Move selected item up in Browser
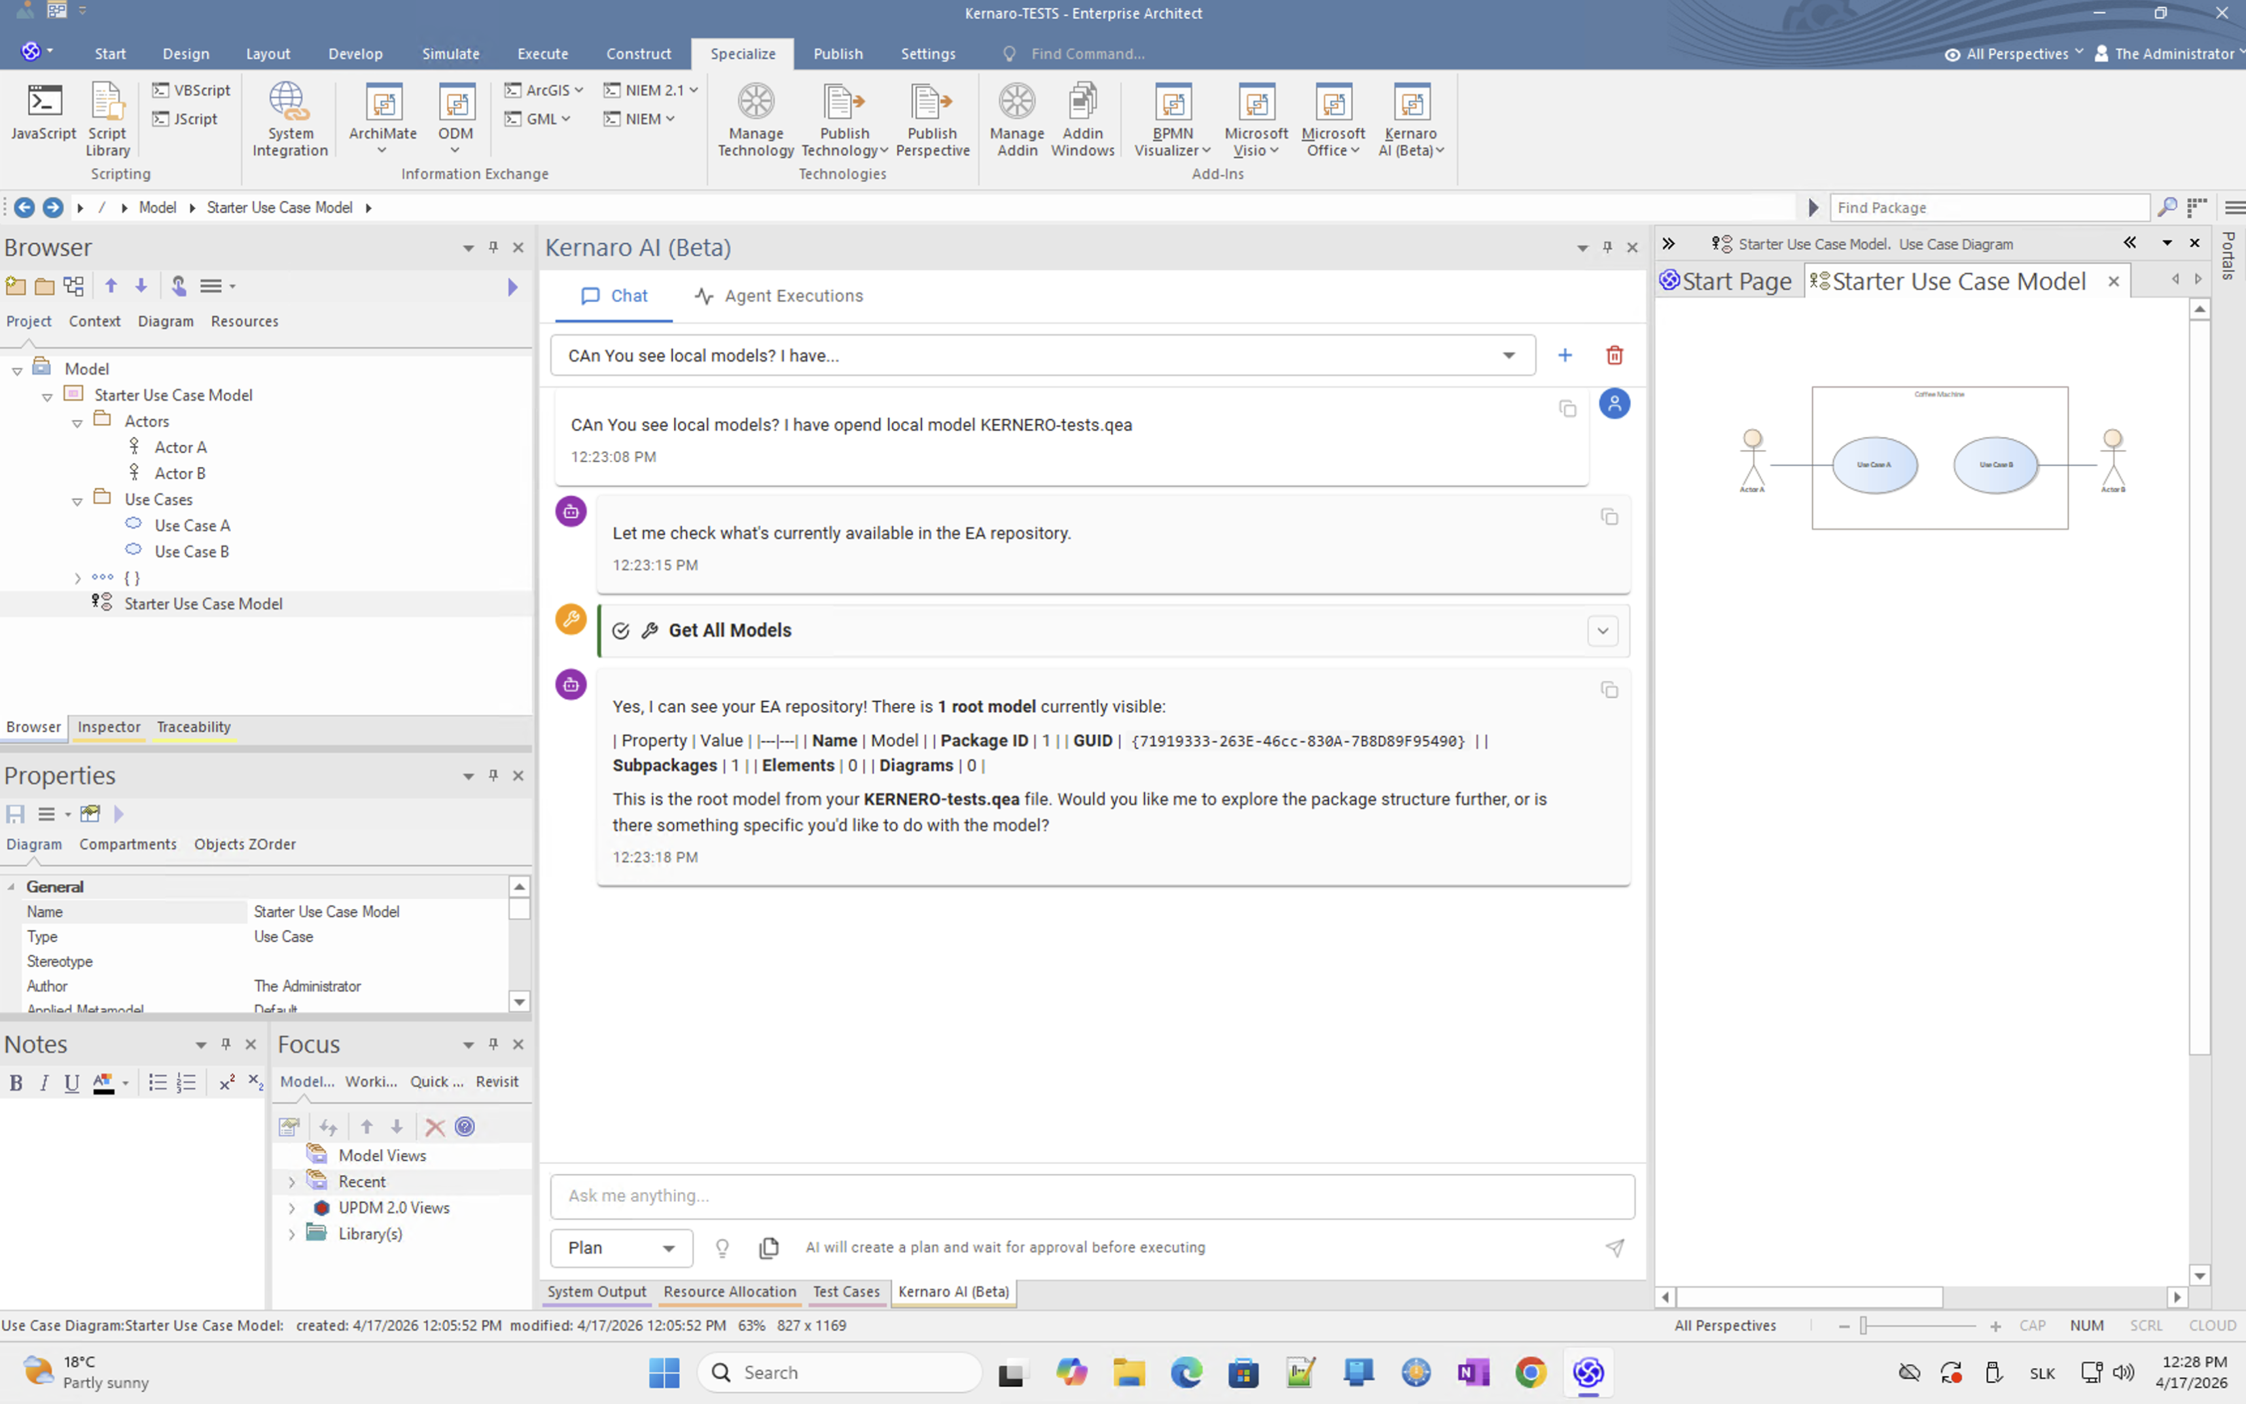 (x=111, y=286)
